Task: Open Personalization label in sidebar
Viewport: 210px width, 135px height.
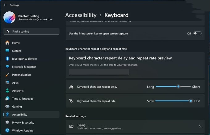Action: (x=21, y=75)
